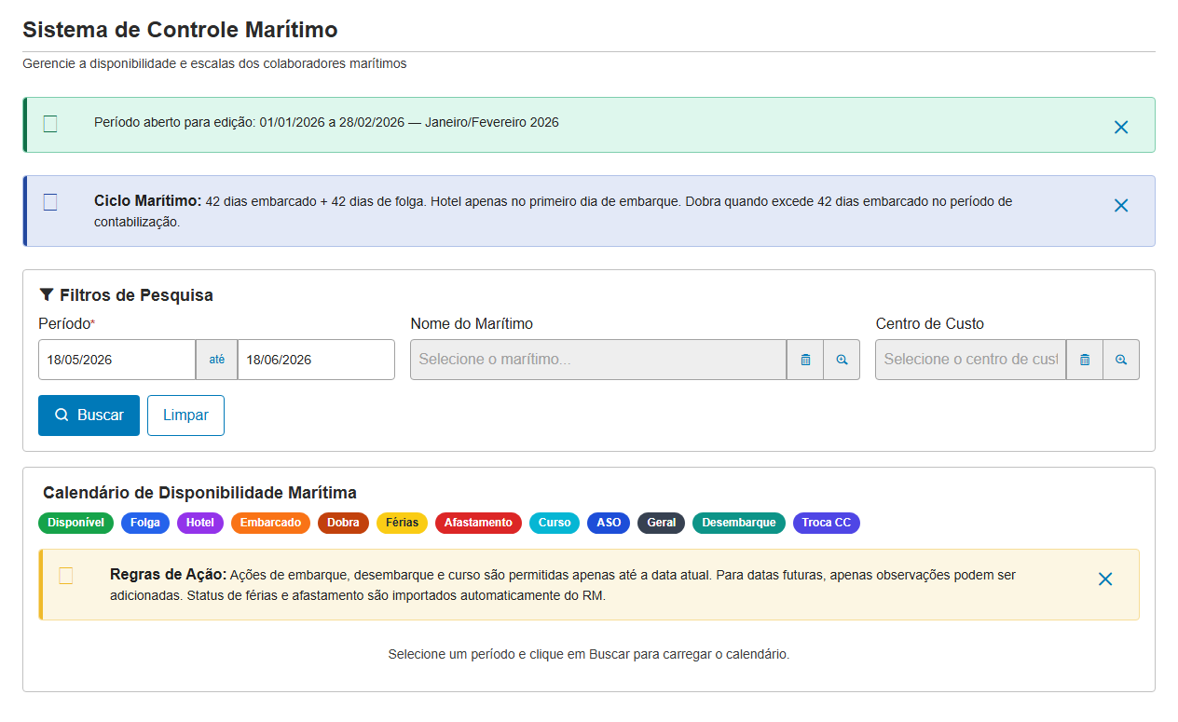Click the orange Embarcado legend badge
This screenshot has width=1178, height=722.
(x=270, y=523)
